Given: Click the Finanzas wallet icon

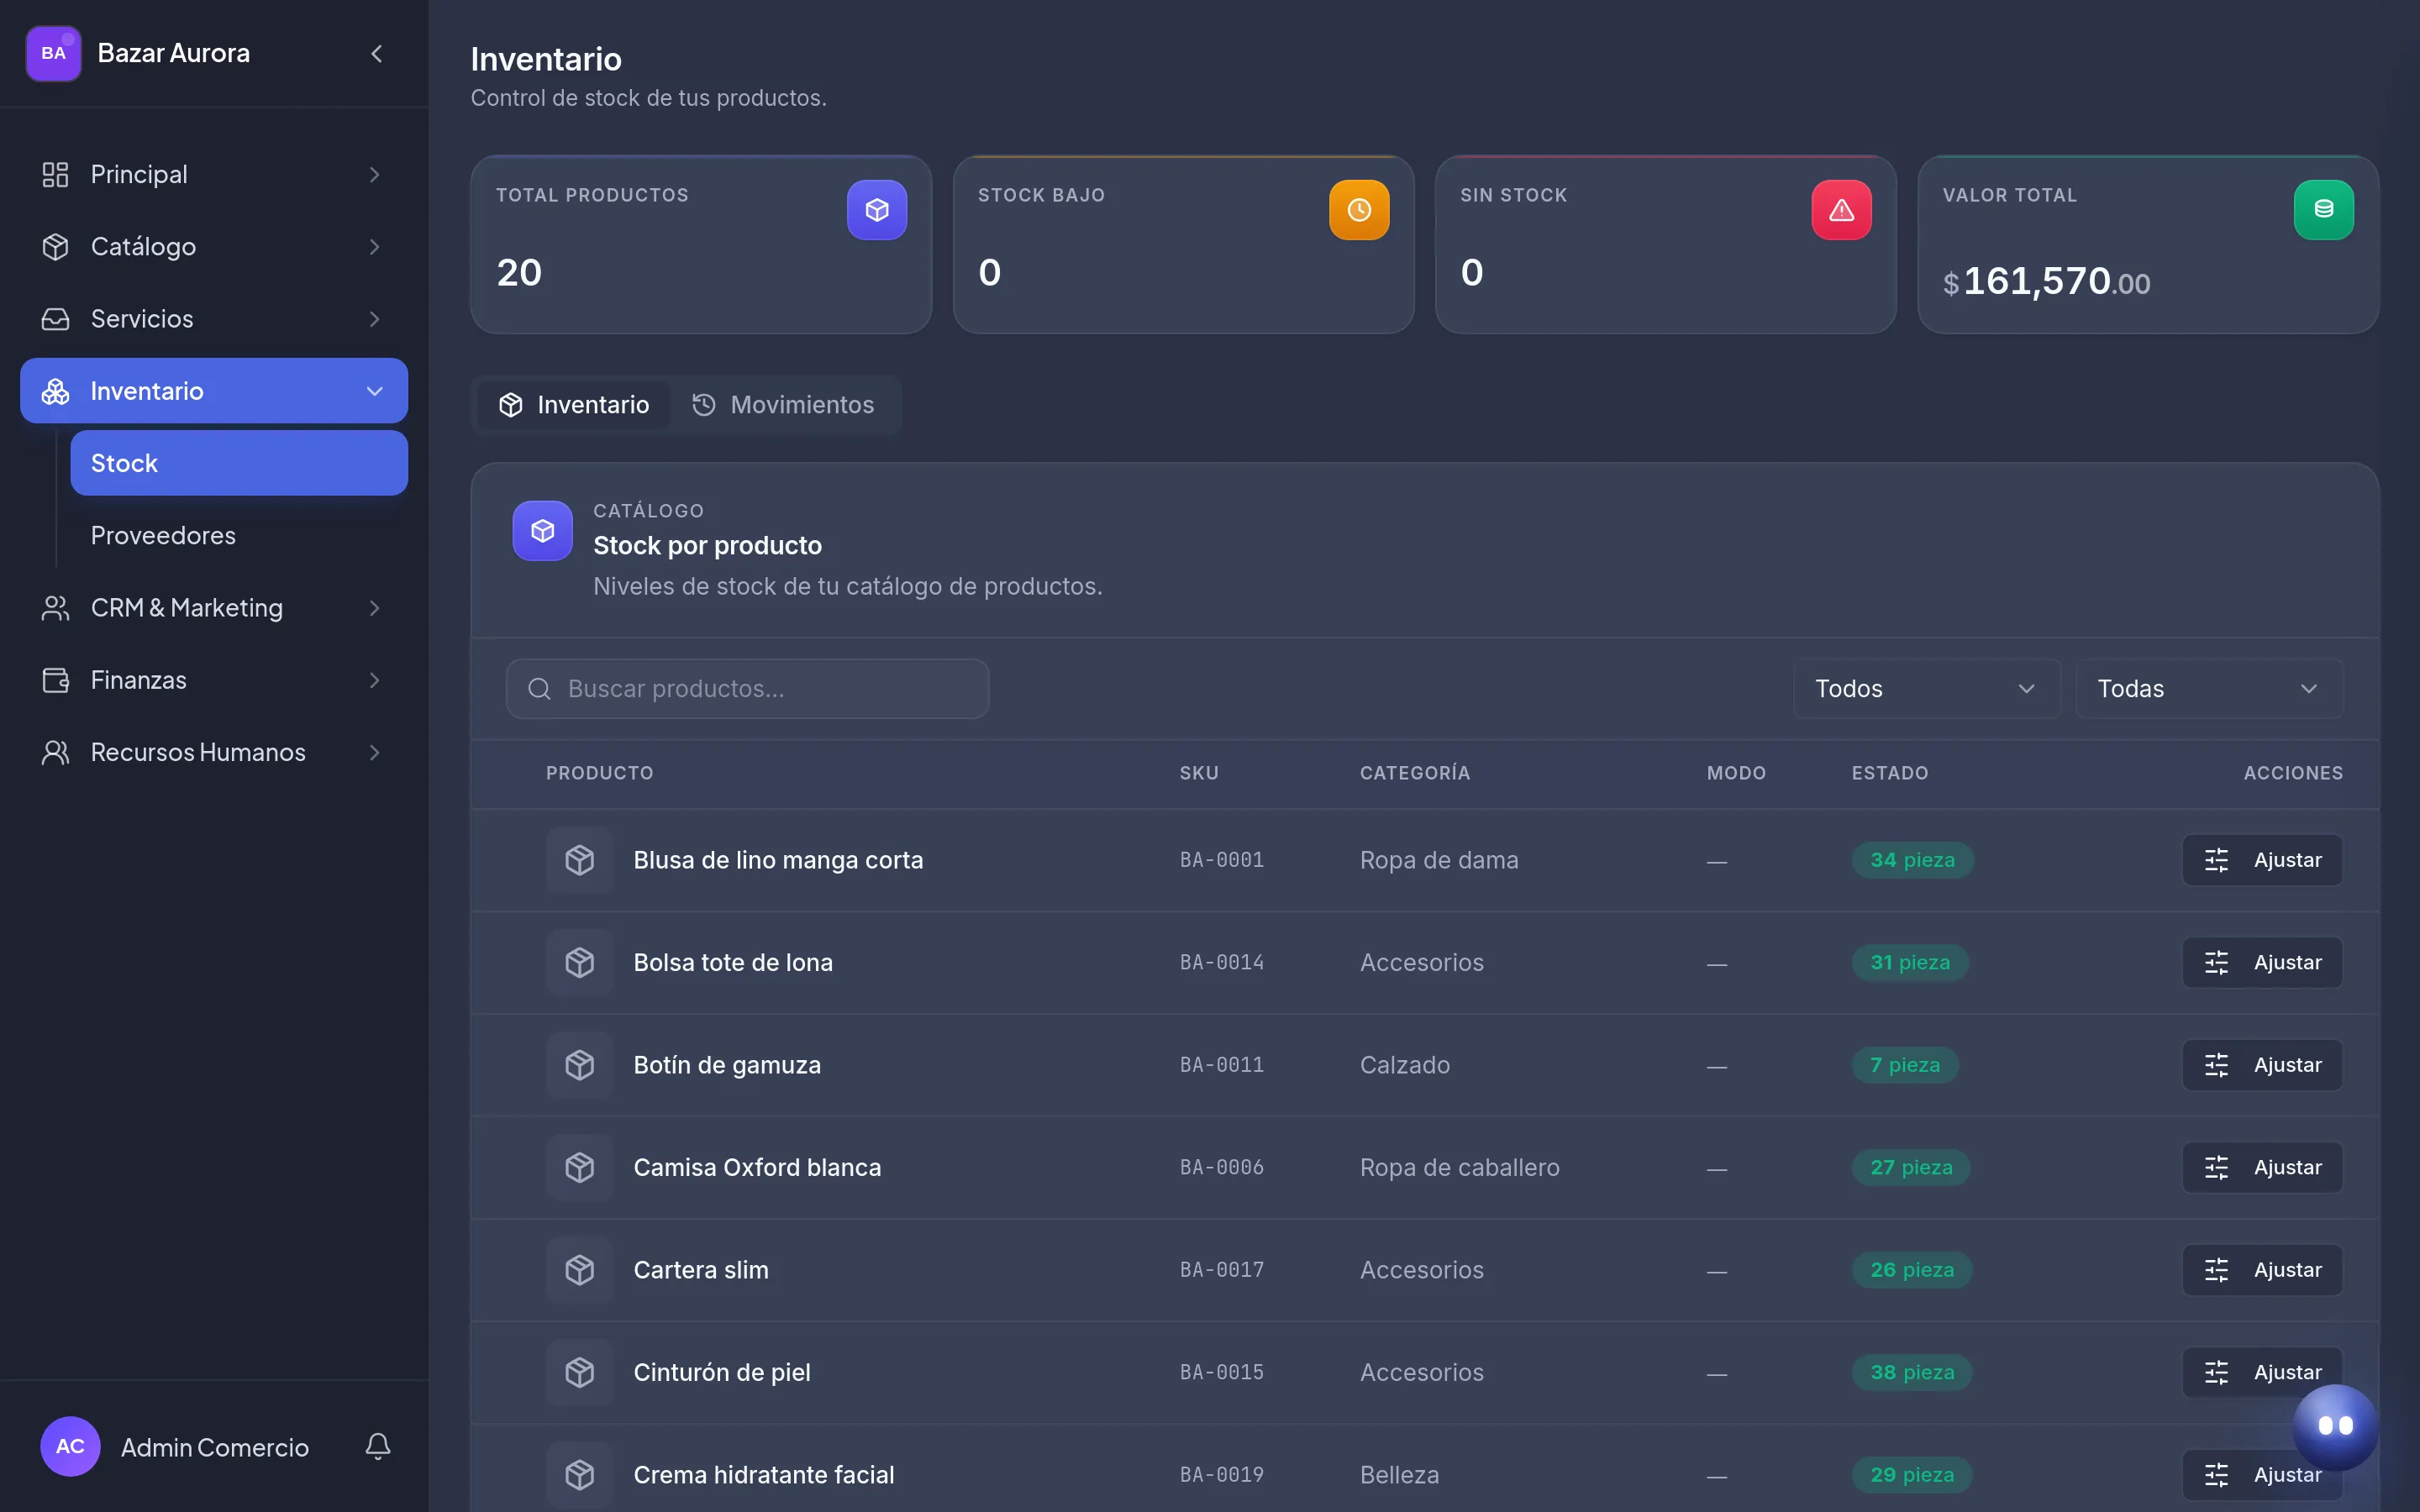Looking at the screenshot, I should [x=55, y=680].
